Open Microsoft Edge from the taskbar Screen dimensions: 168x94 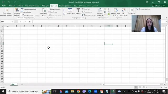pyautogui.click(x=90, y=91)
